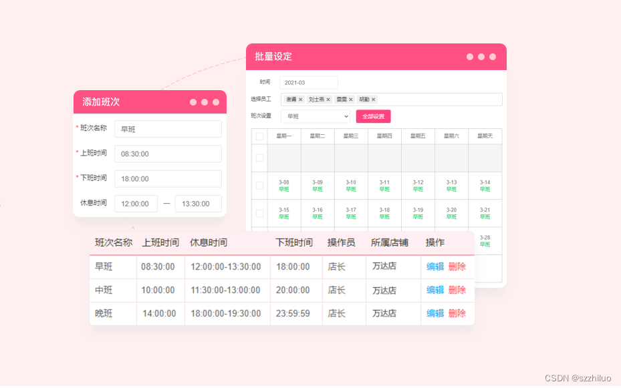Edit the 早班 shift row
Viewport: 621px width, 388px height.
click(435, 266)
